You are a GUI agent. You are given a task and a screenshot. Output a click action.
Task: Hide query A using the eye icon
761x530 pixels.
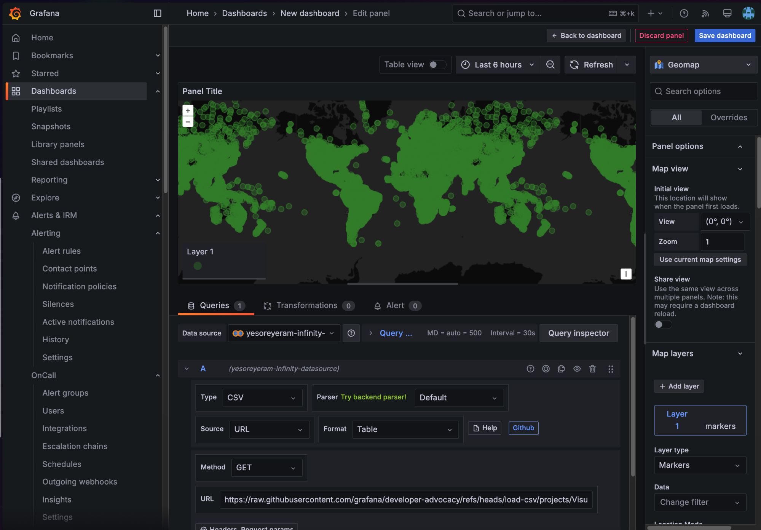(577, 369)
